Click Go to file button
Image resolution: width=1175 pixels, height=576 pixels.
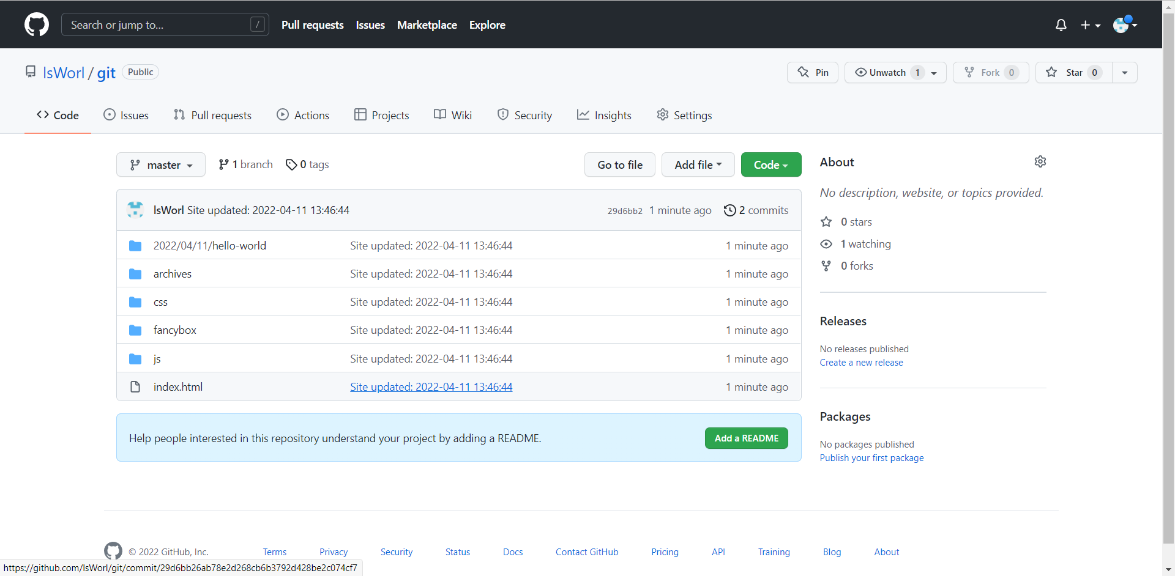click(620, 164)
